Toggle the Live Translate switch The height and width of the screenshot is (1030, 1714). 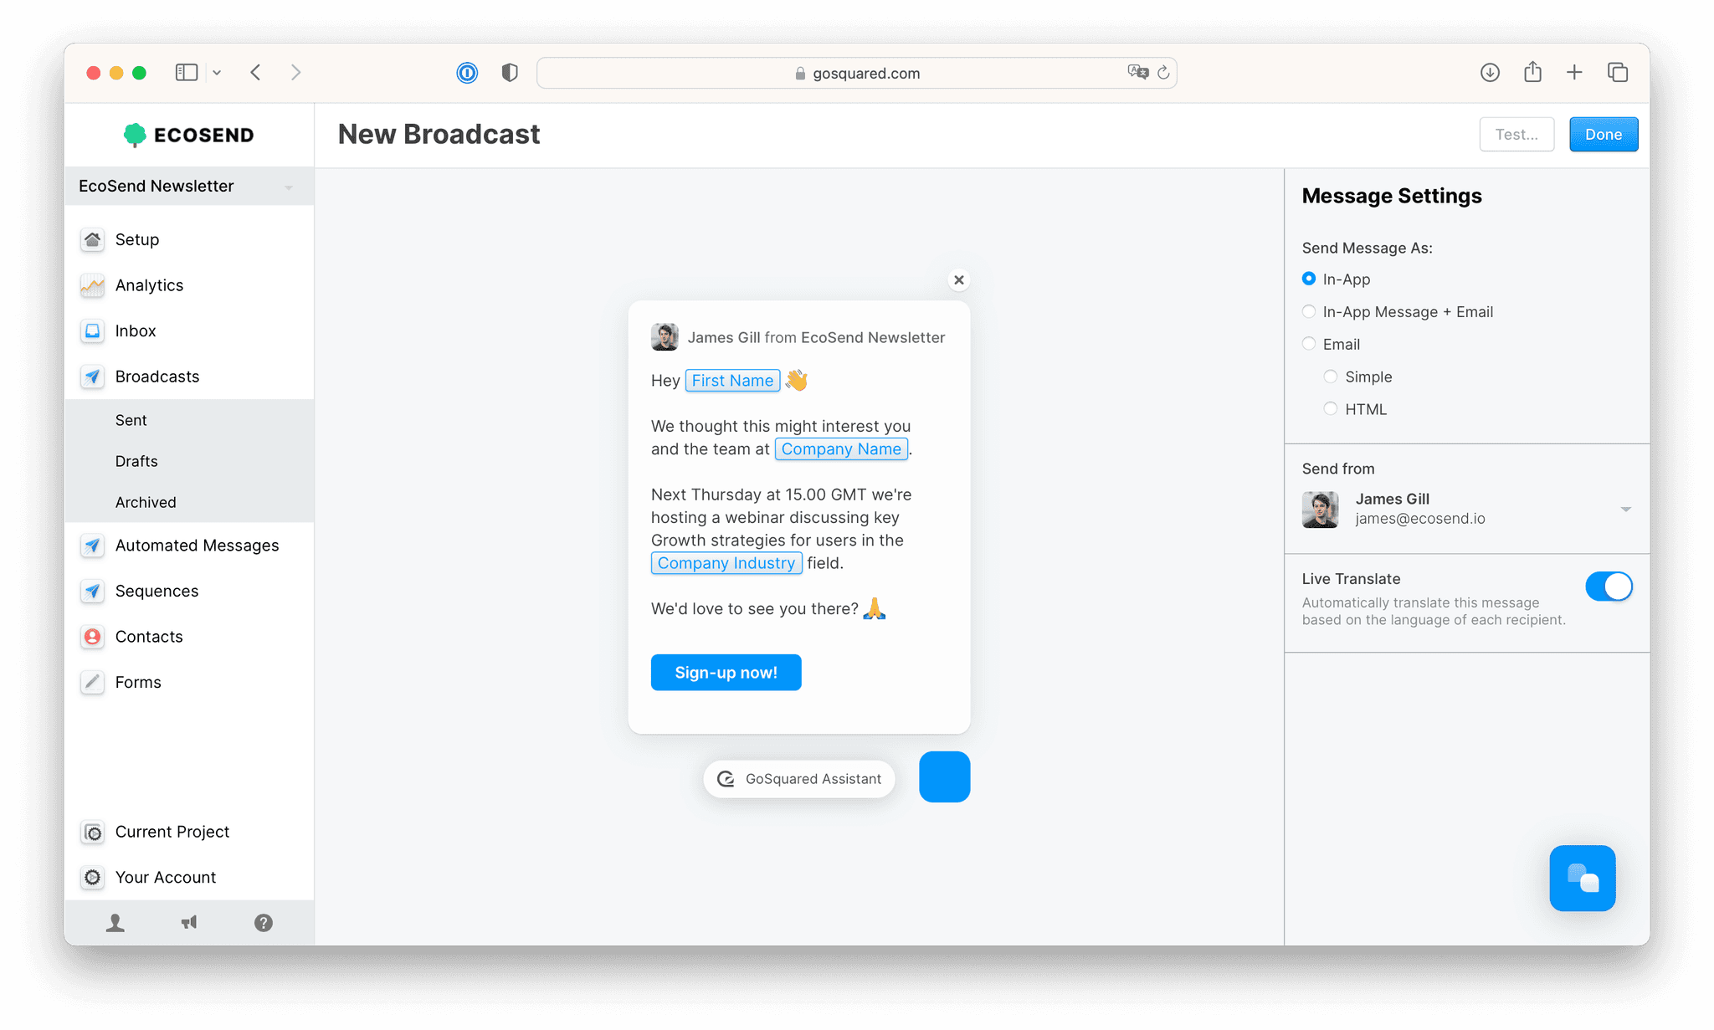pos(1609,587)
